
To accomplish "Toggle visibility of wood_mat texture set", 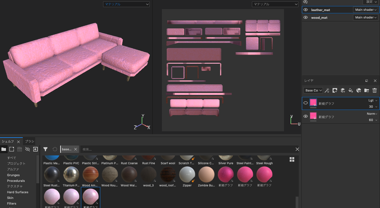I will (306, 17).
